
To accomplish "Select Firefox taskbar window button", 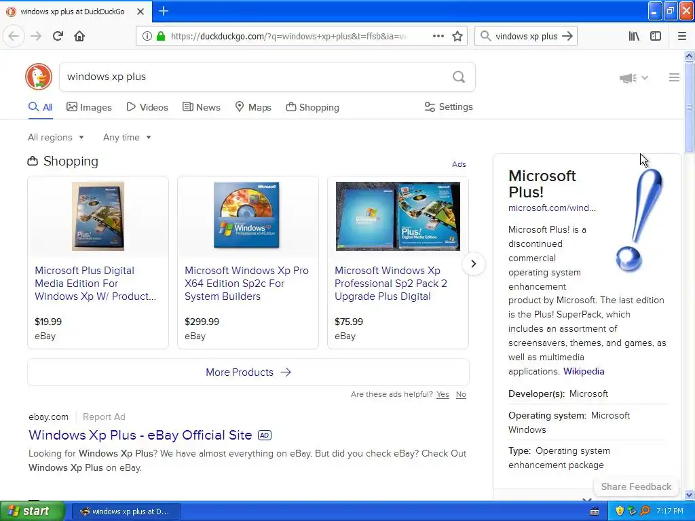I will (126, 512).
